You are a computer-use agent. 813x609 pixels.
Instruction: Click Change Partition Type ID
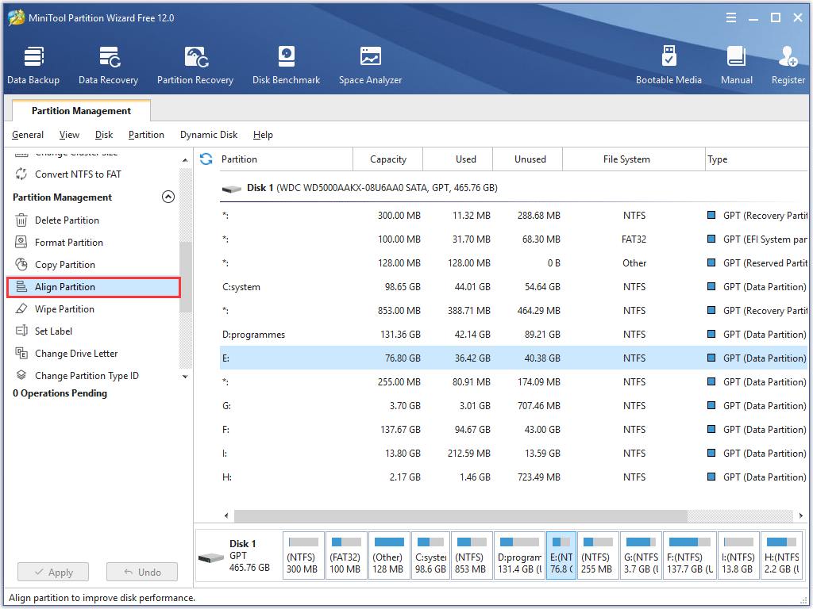pos(87,376)
